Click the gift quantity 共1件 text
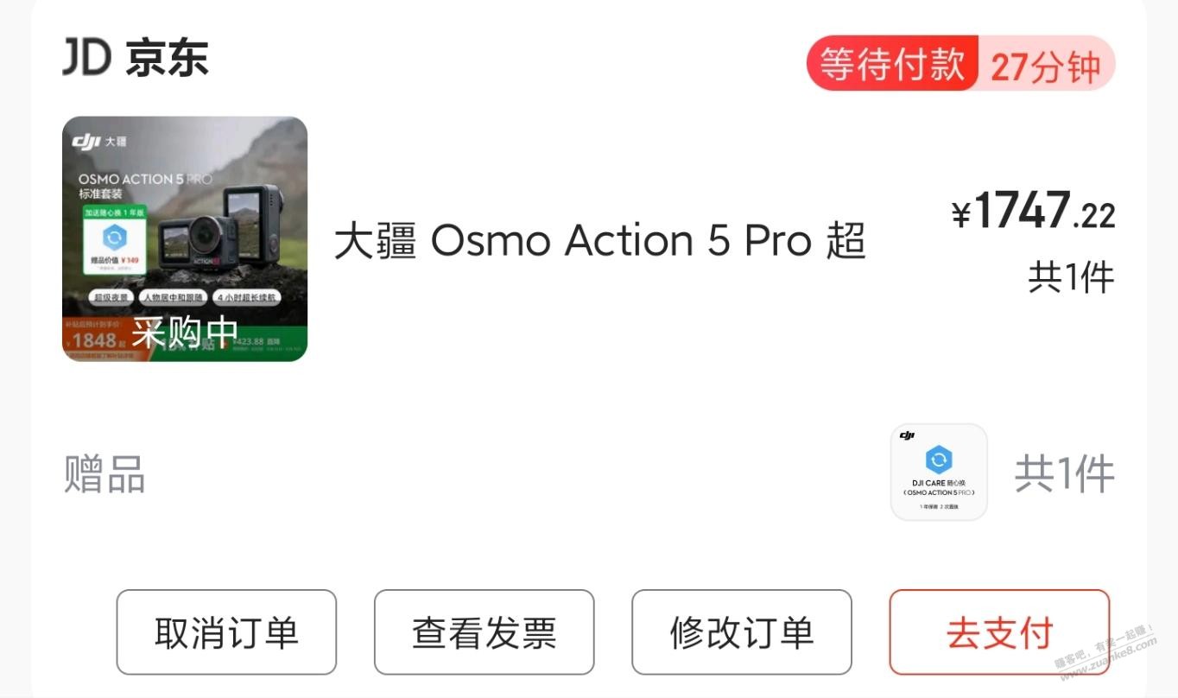 click(1064, 473)
